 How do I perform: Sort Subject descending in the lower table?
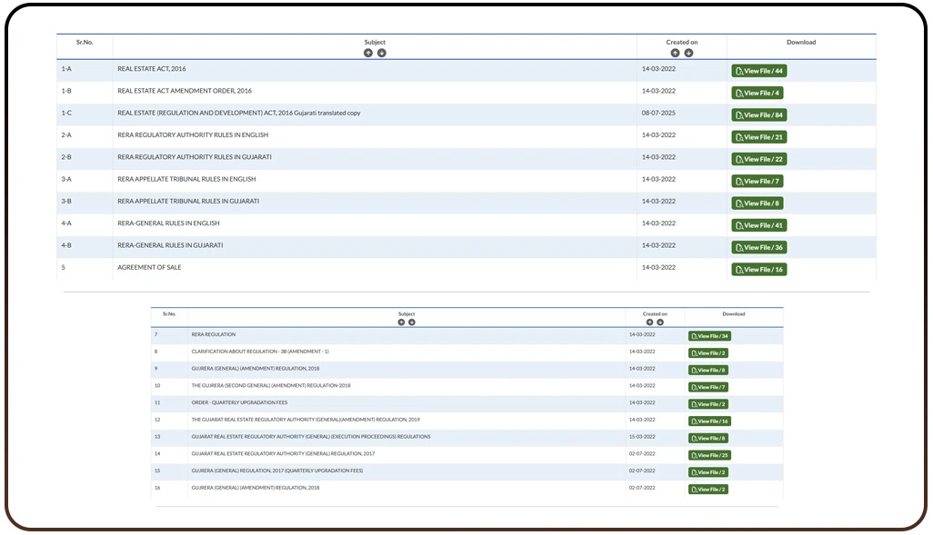(x=411, y=322)
